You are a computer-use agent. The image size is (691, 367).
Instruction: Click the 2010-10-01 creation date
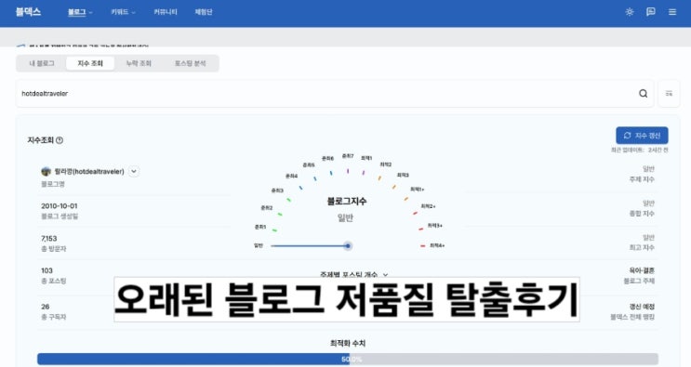(x=59, y=206)
